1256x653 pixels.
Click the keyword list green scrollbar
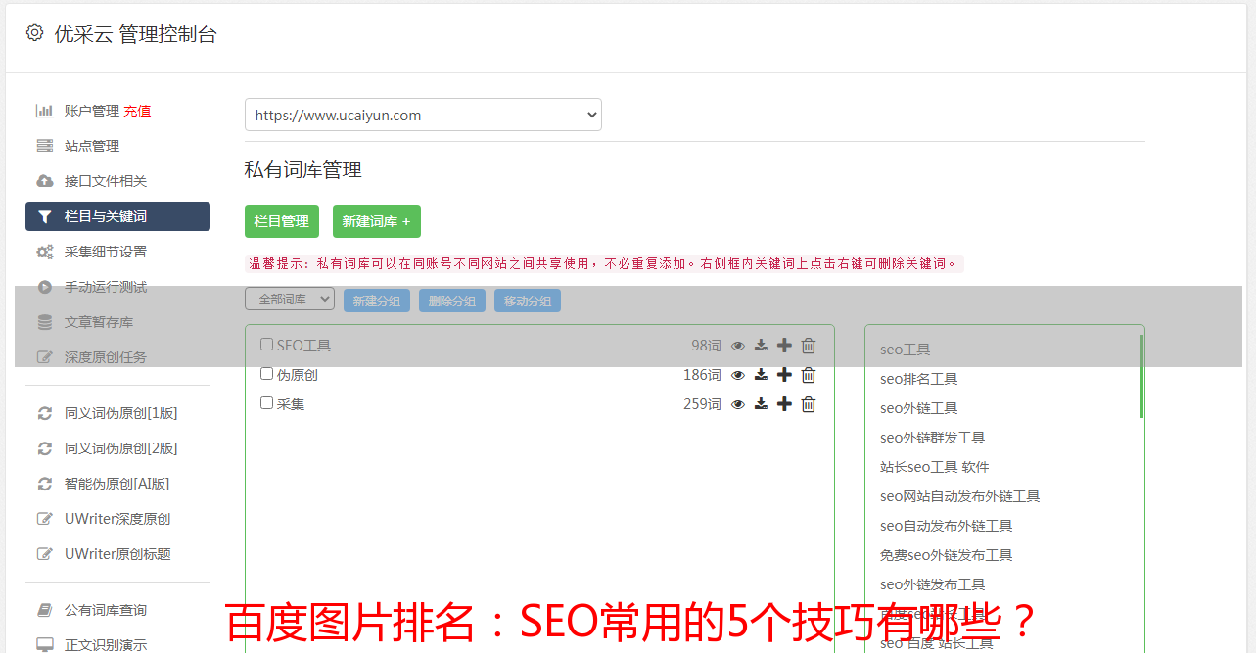click(1141, 376)
